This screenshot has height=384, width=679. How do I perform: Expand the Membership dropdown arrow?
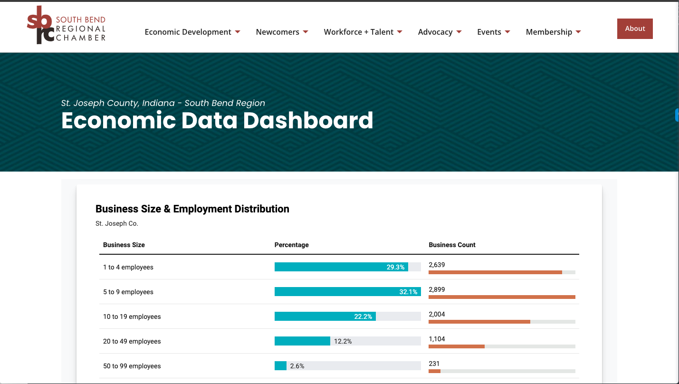coord(578,32)
